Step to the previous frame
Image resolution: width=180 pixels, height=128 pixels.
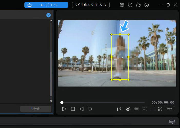coord(82,109)
